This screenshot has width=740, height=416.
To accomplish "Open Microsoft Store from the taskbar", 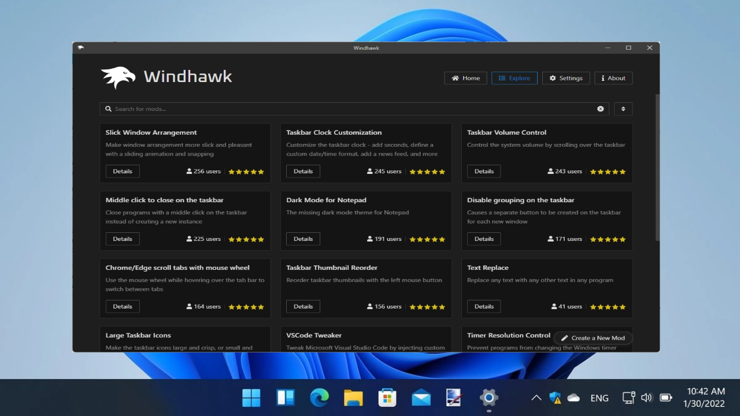I will [x=387, y=398].
